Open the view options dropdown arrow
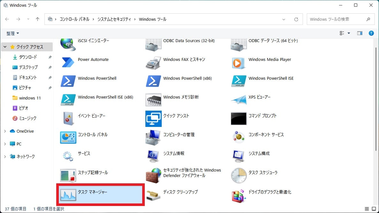 pos(349,33)
